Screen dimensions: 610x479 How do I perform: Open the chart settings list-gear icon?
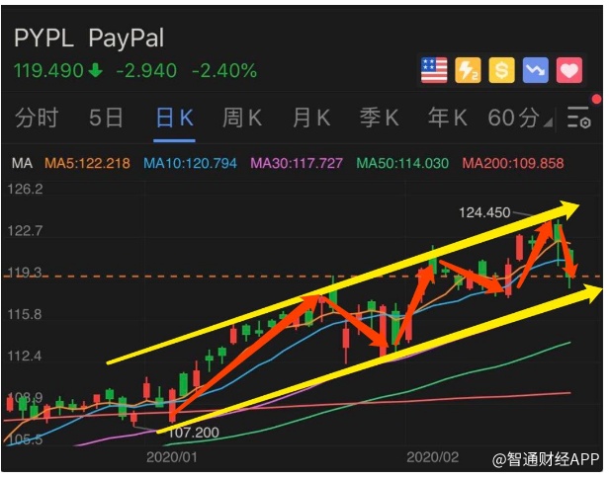pos(579,118)
